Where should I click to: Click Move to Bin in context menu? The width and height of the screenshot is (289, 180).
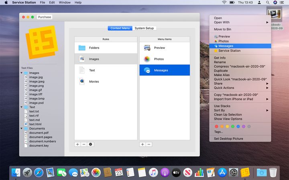pyautogui.click(x=240, y=29)
